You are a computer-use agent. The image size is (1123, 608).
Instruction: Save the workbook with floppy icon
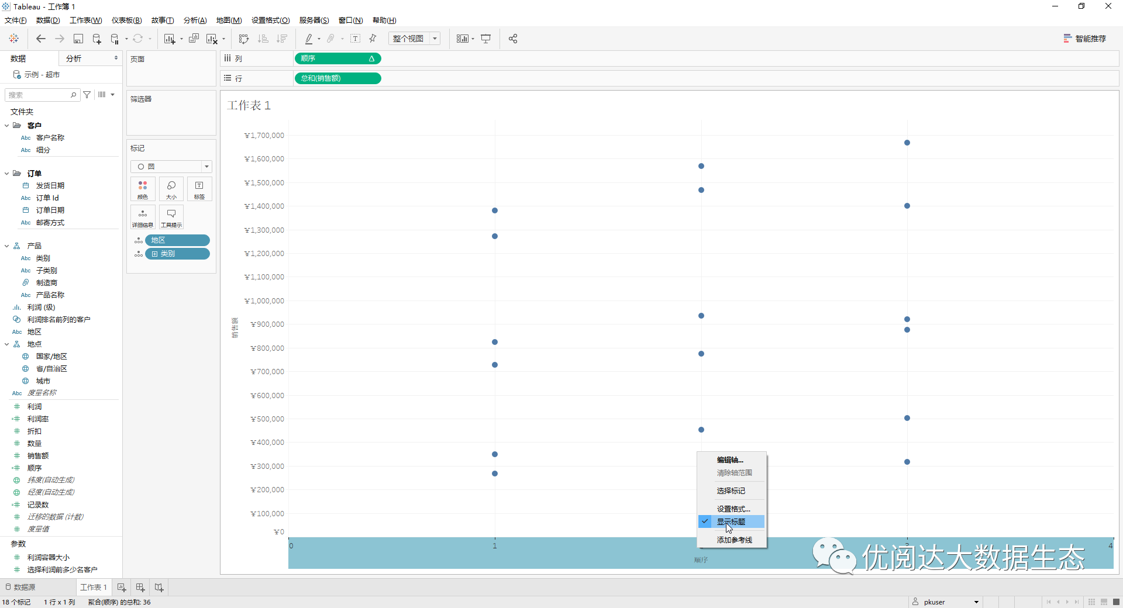pos(78,39)
